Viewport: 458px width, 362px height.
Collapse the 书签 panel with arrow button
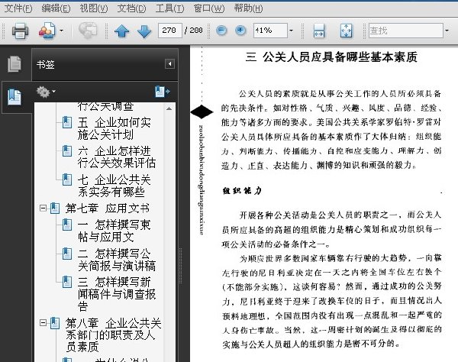(x=169, y=64)
